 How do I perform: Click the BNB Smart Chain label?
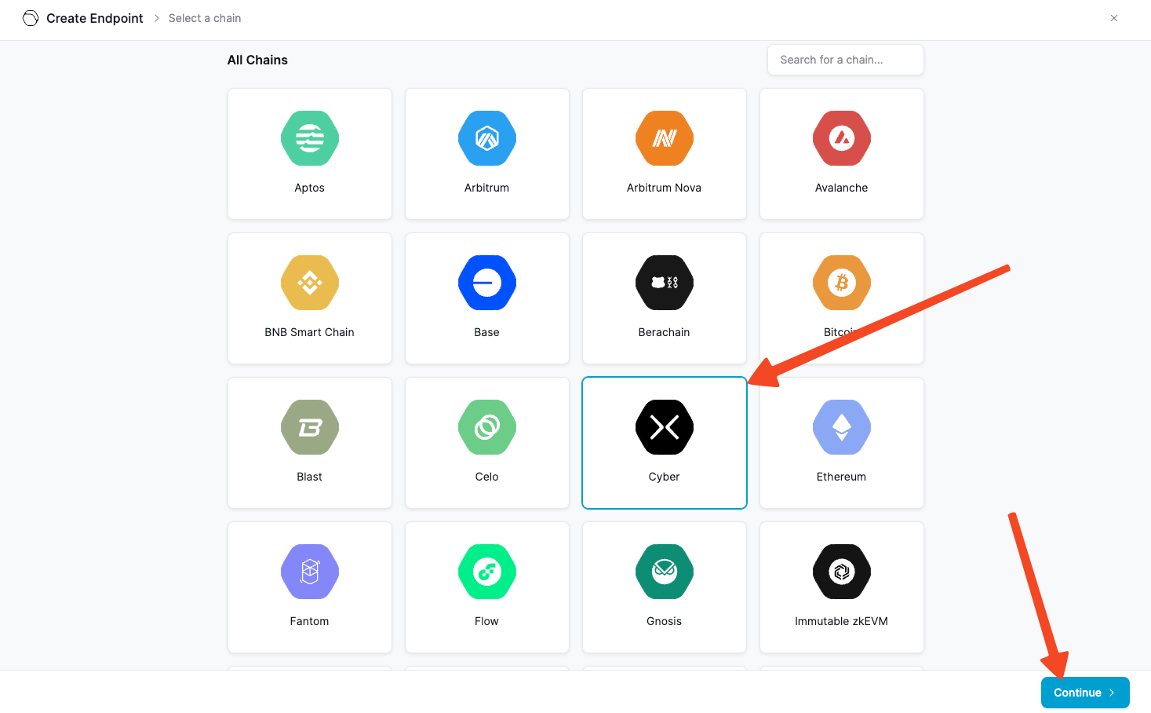click(310, 332)
